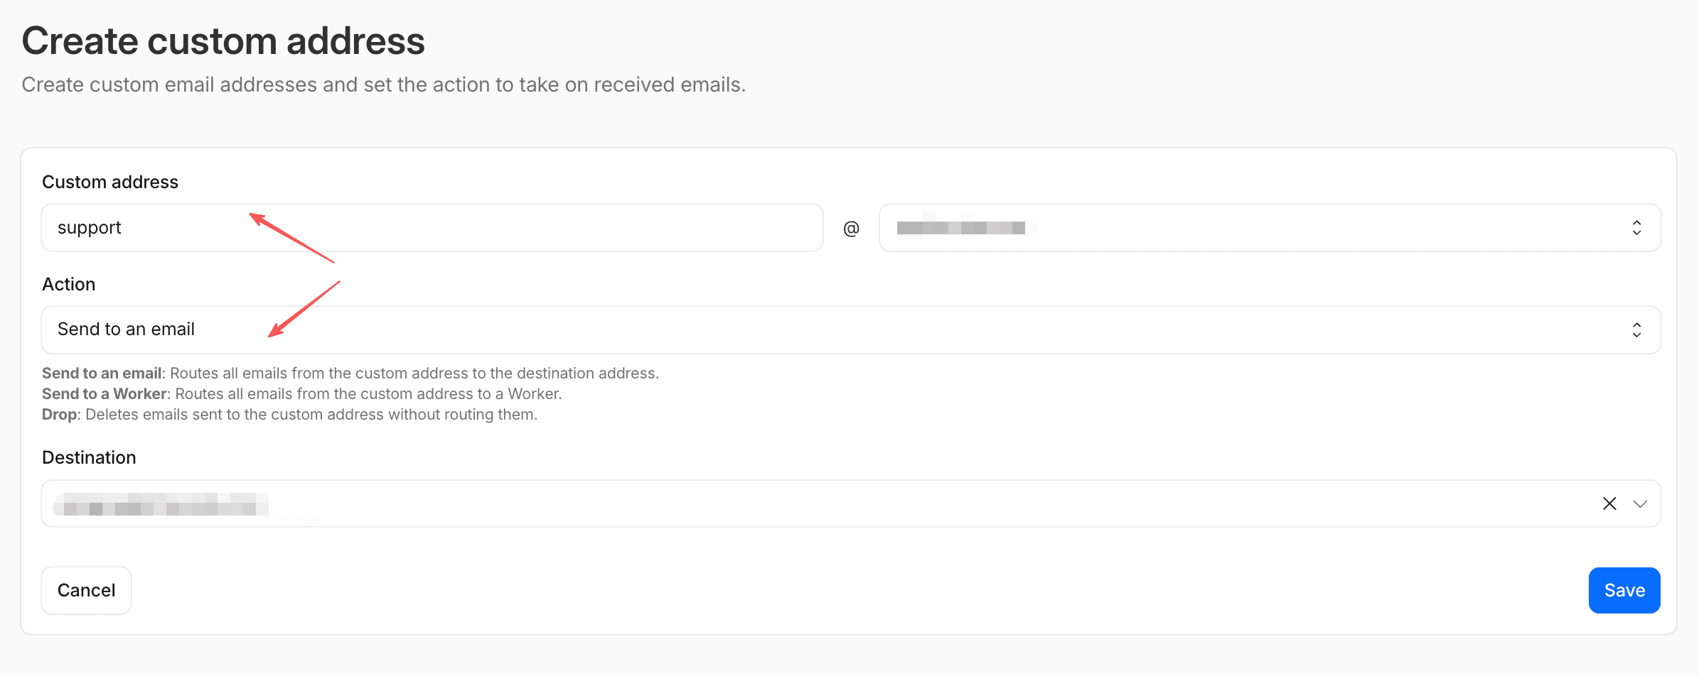
Task: Click the 'Drop' description line
Action: tap(289, 414)
